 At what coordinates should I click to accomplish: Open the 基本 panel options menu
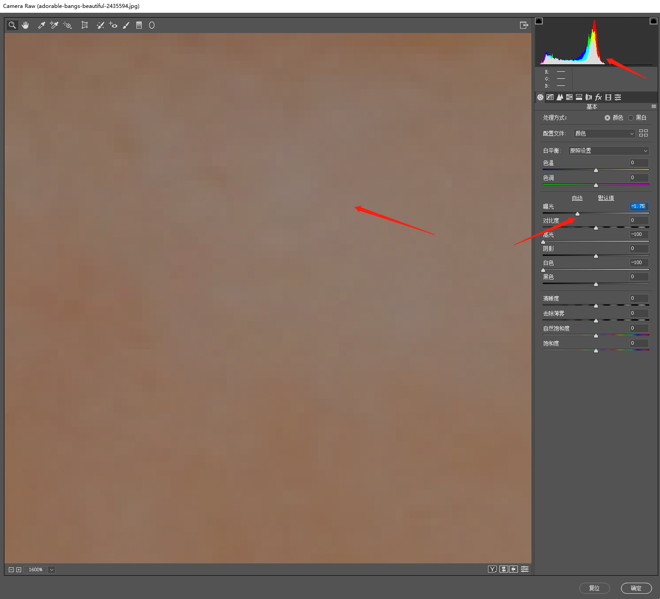pos(654,107)
